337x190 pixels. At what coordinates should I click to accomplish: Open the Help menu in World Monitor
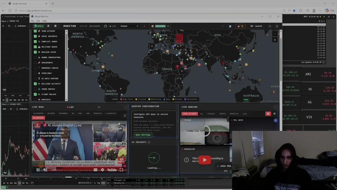44,21
